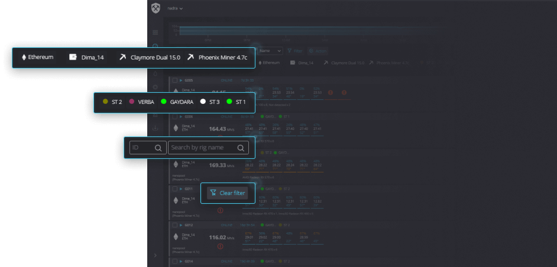Screen dimensions: 557x267
Task: Expand rig G011 with its arrow
Action: [x=181, y=189]
